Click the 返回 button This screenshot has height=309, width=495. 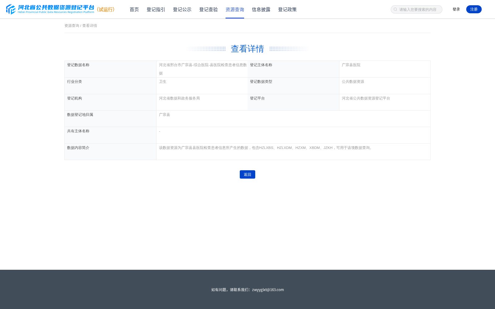[x=247, y=175]
